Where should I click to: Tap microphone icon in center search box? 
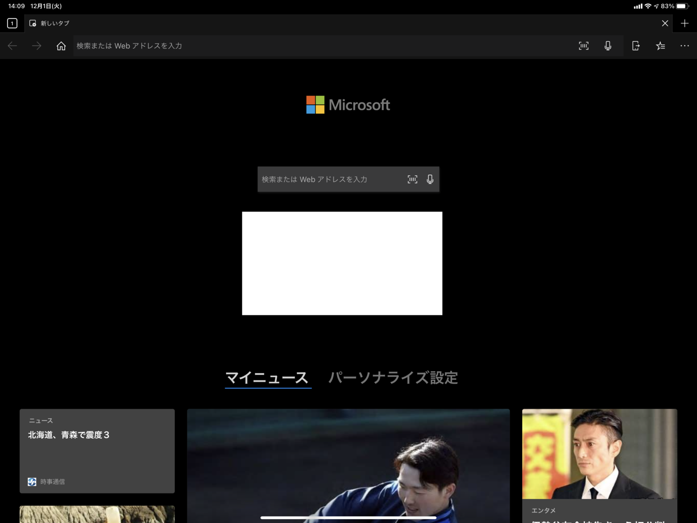click(x=430, y=179)
